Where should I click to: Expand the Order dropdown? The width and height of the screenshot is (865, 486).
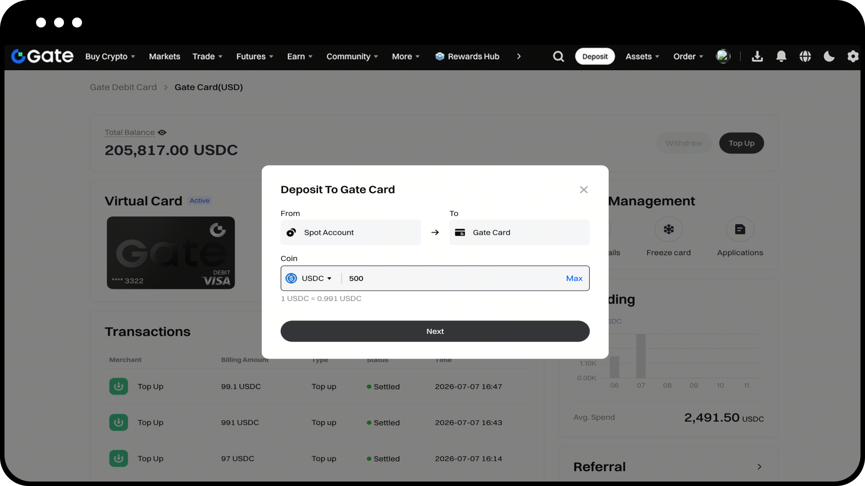coord(688,56)
